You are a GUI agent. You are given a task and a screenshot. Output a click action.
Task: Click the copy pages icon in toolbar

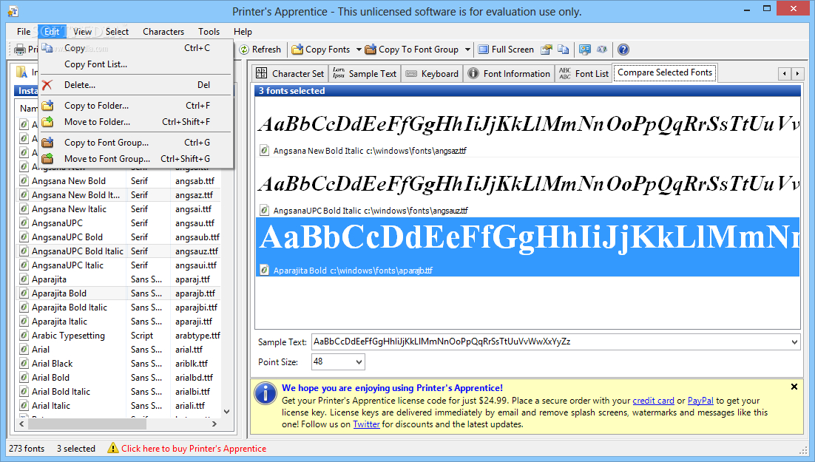(564, 50)
